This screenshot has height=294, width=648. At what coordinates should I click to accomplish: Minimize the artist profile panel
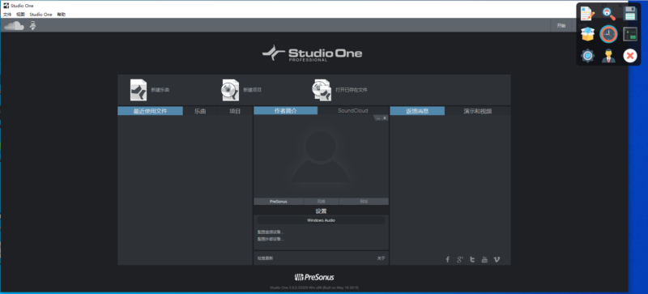[378, 118]
